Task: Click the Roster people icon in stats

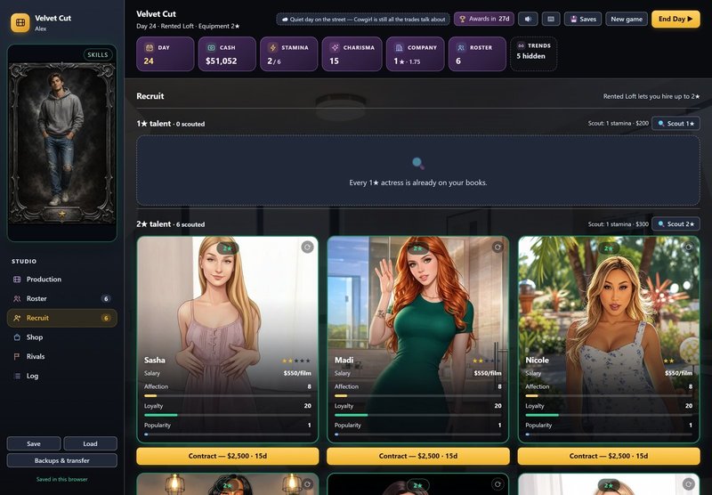Action: (x=461, y=47)
